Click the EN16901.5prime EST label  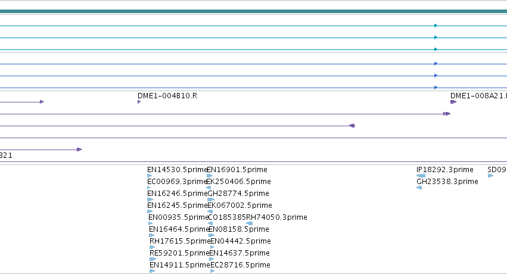coord(237,170)
